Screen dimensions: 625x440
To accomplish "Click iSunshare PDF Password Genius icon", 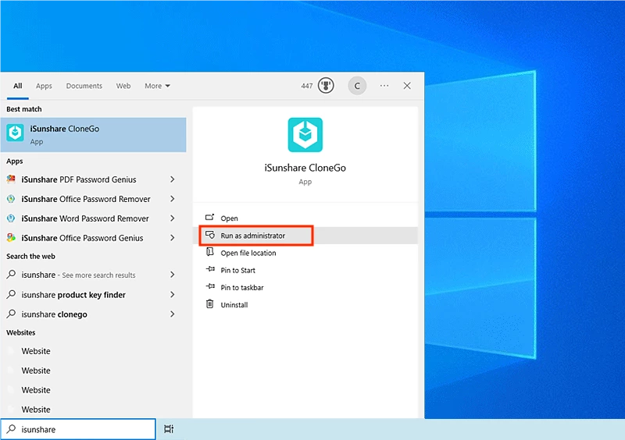I will (x=11, y=179).
